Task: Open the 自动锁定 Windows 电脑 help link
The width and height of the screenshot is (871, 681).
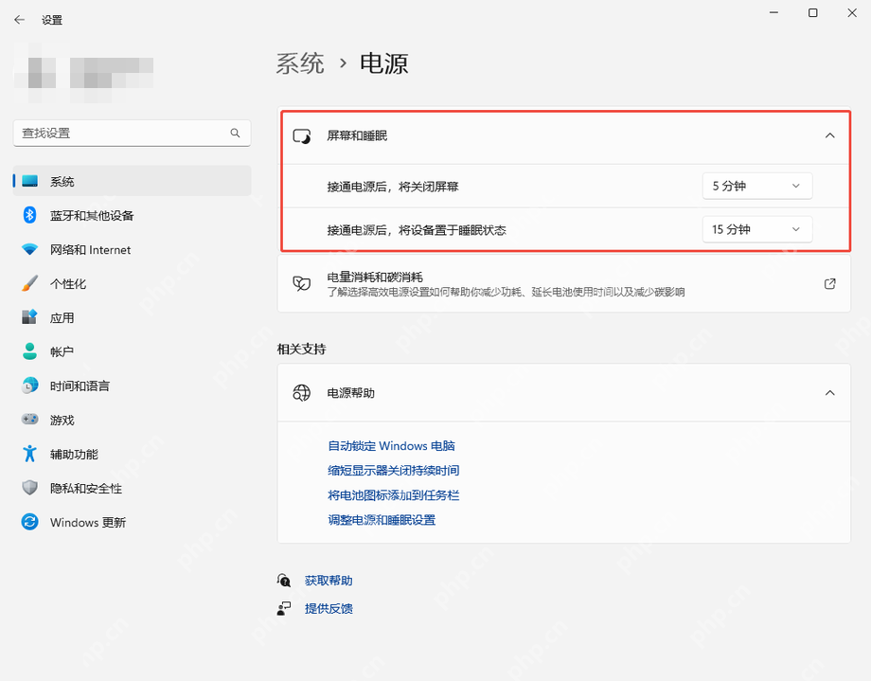Action: pyautogui.click(x=392, y=446)
